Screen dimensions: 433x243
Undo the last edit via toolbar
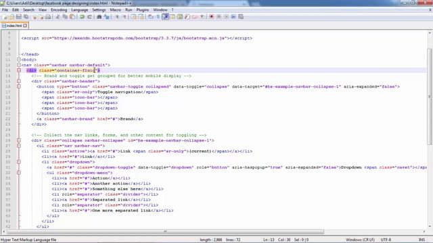pyautogui.click(x=82, y=17)
